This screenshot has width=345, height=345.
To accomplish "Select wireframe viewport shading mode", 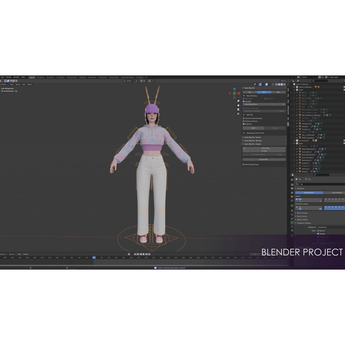I will [x=276, y=84].
